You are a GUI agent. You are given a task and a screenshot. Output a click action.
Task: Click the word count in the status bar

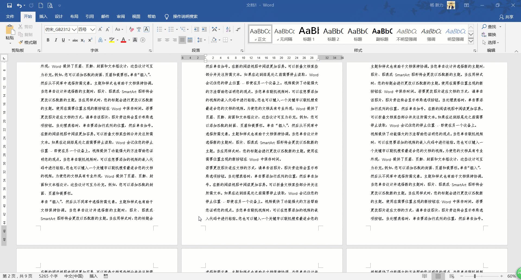click(x=48, y=276)
